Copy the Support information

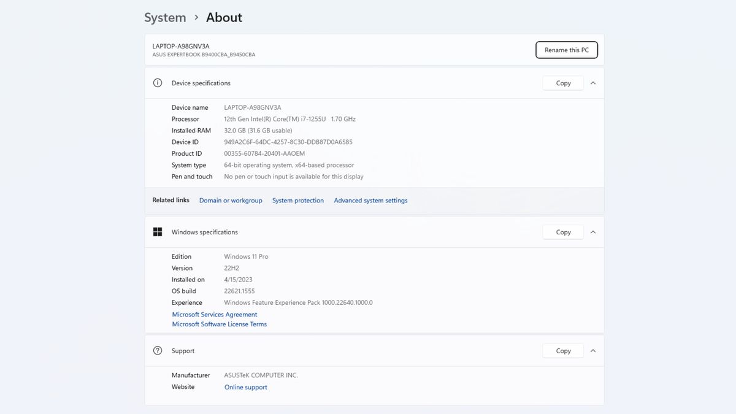click(x=563, y=351)
